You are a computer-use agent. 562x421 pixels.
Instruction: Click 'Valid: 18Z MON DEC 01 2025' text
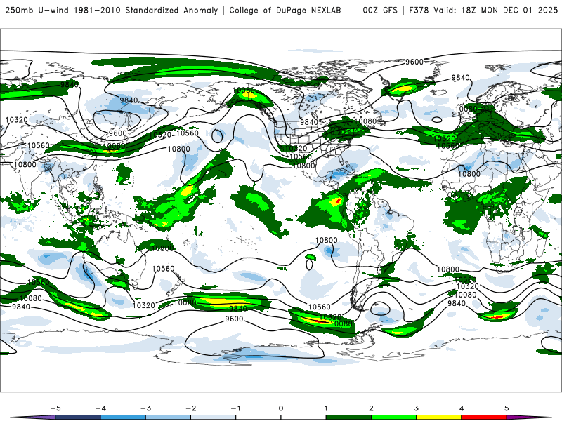pos(496,10)
